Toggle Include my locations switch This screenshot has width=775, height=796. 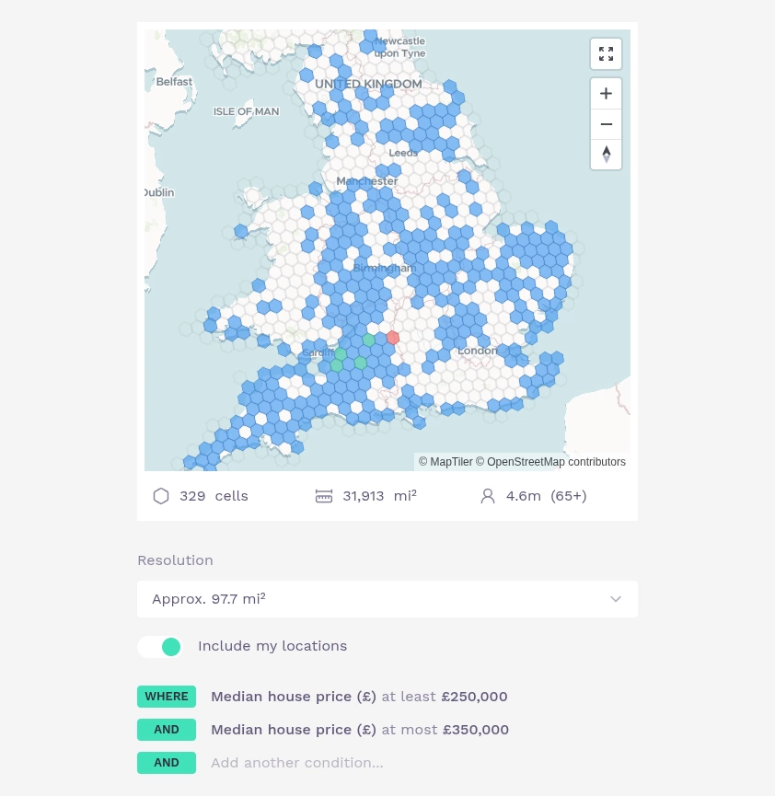point(160,646)
